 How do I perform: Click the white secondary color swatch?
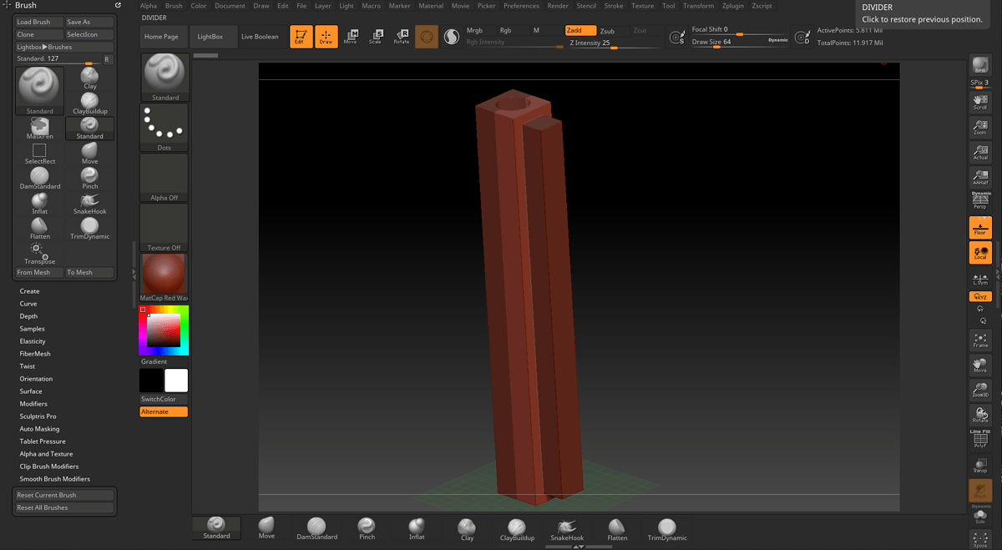click(x=176, y=381)
